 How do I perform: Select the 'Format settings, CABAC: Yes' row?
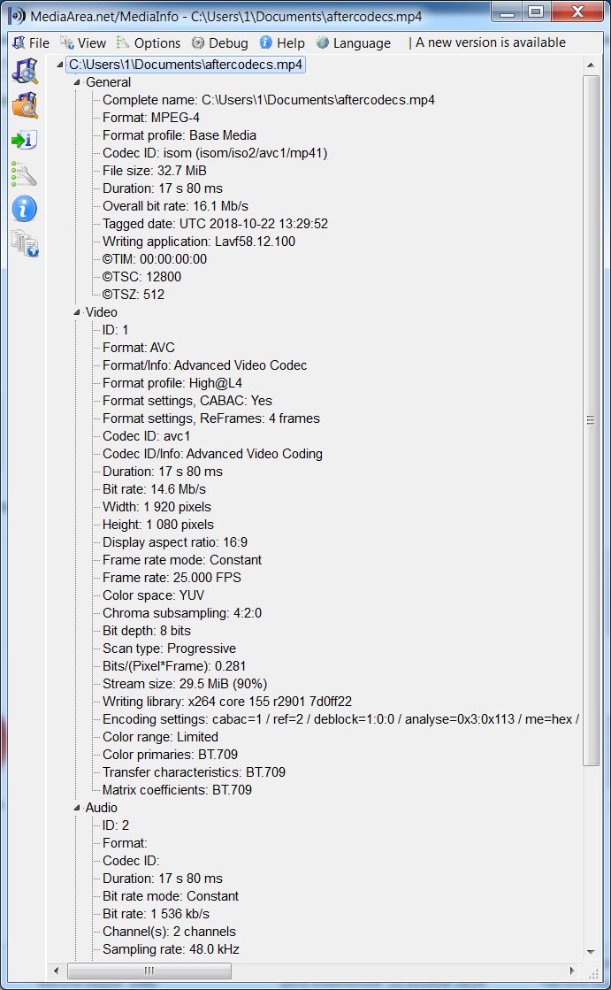pyautogui.click(x=187, y=400)
